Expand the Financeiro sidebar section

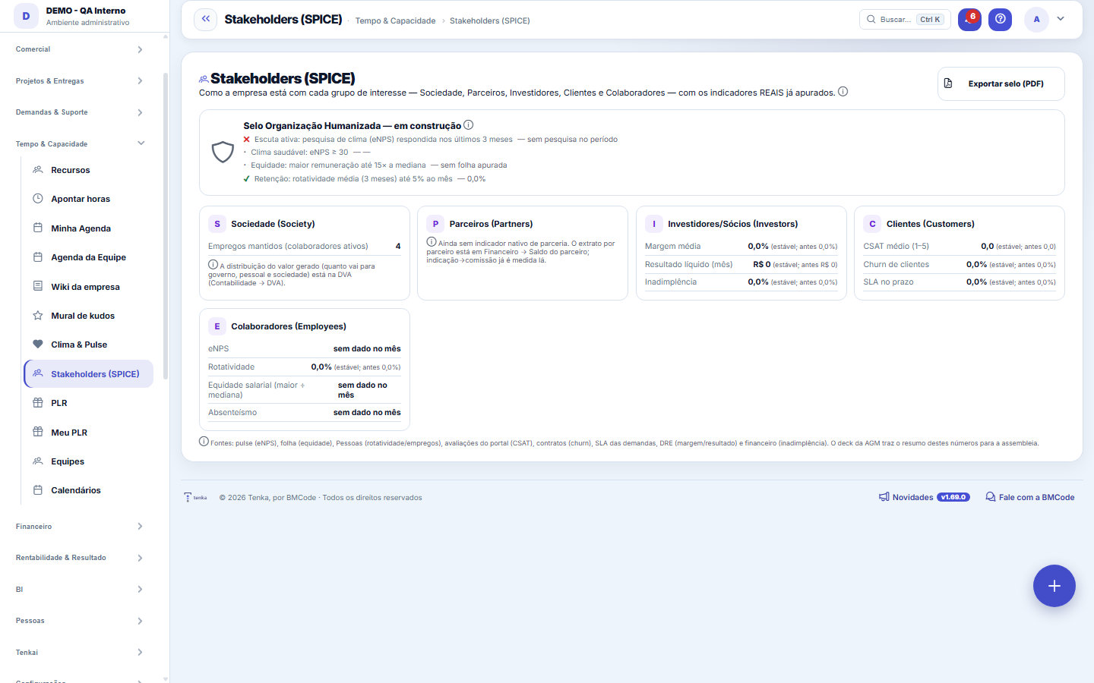click(x=80, y=527)
